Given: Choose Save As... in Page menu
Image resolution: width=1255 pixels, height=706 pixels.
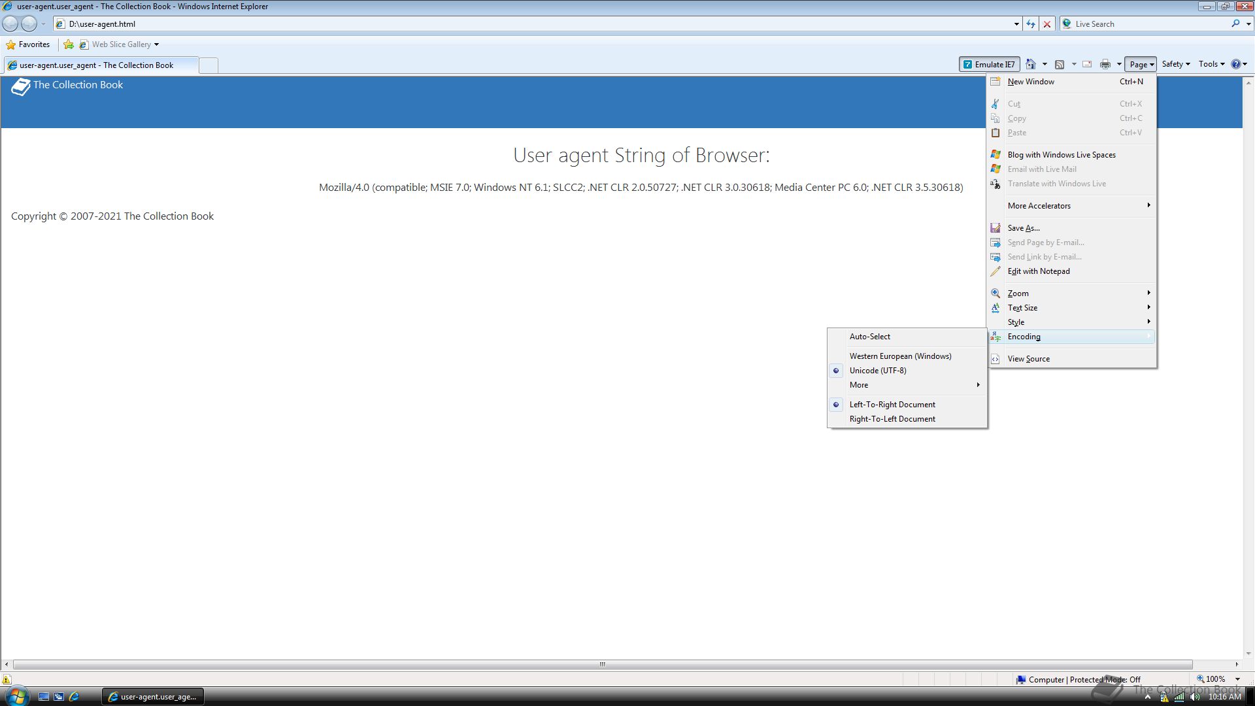Looking at the screenshot, I should click(1071, 228).
